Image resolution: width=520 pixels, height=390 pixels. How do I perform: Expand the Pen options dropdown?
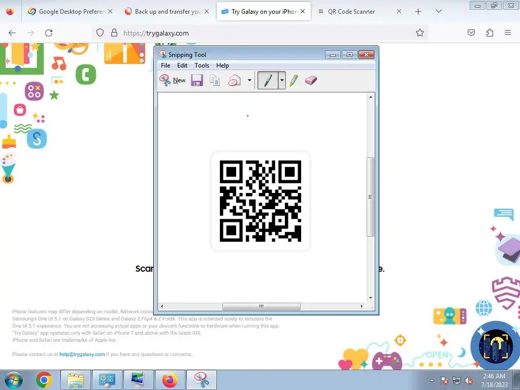click(281, 80)
